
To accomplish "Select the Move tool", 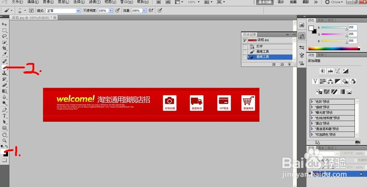I will [4, 24].
